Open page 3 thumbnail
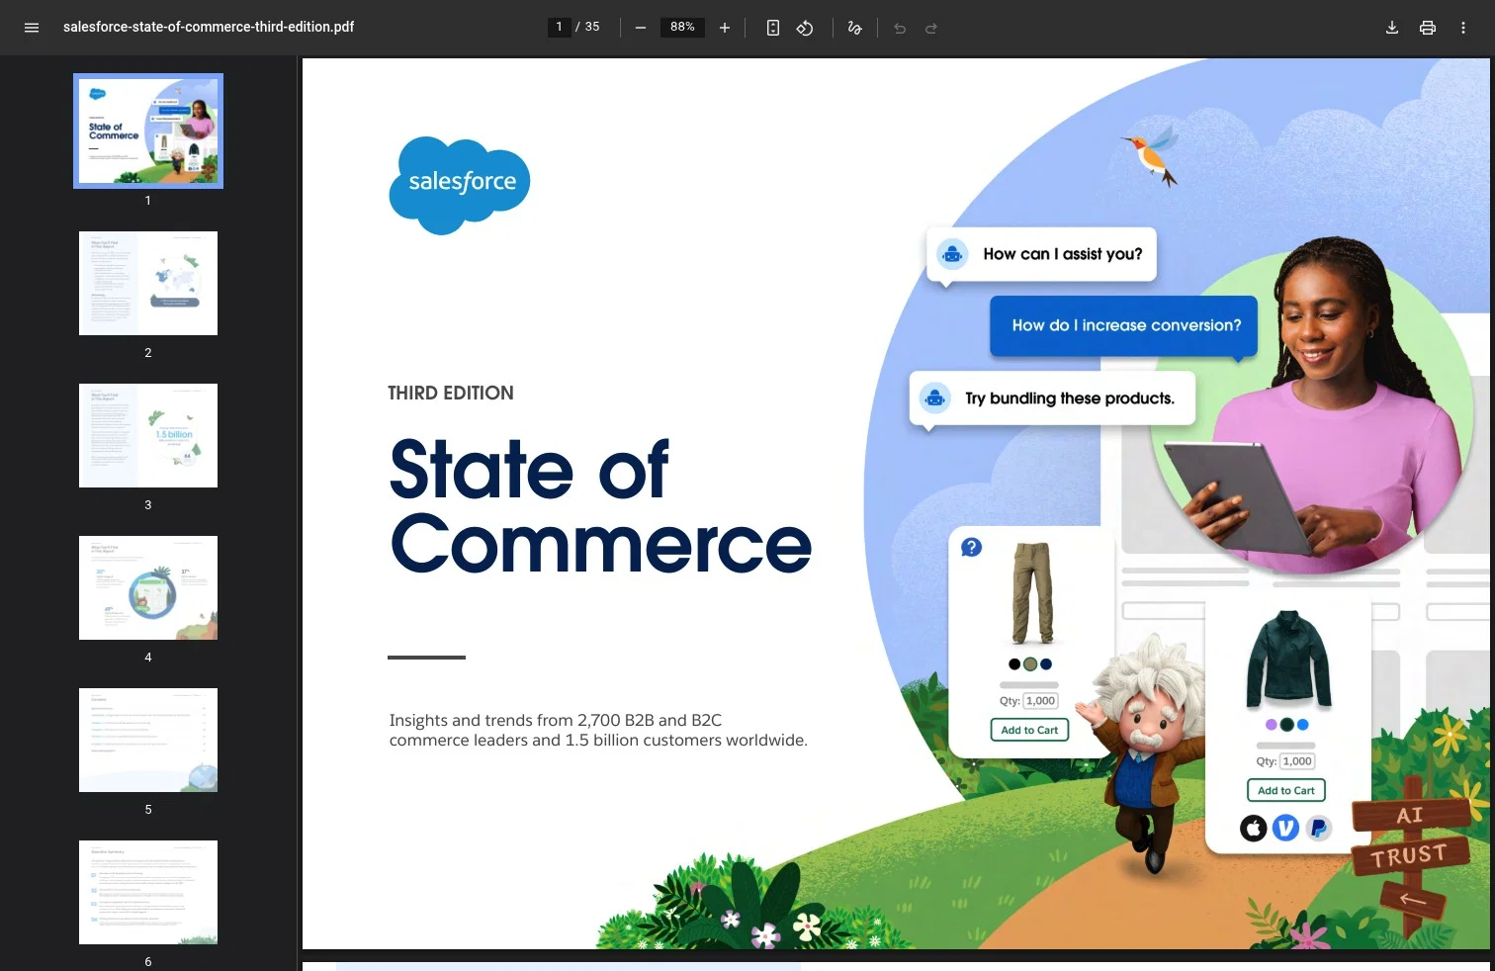 click(148, 435)
